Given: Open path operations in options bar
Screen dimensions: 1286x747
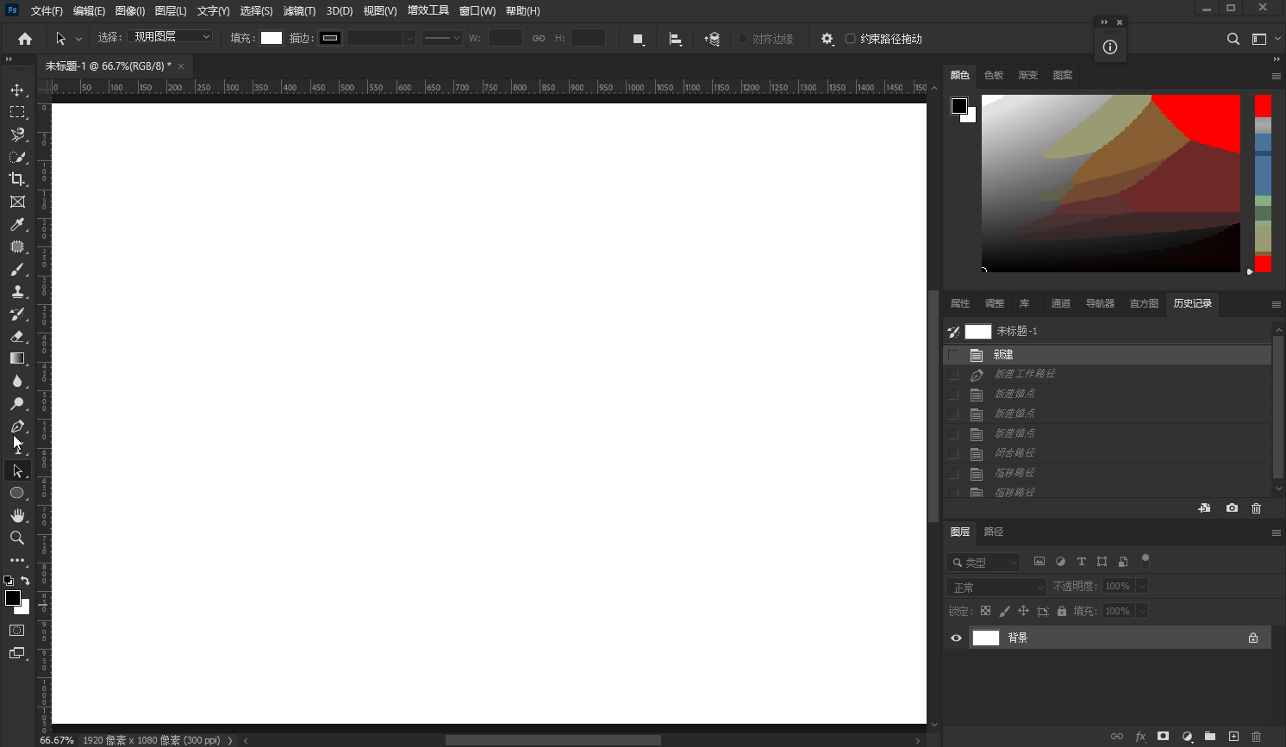Looking at the screenshot, I should tap(639, 39).
